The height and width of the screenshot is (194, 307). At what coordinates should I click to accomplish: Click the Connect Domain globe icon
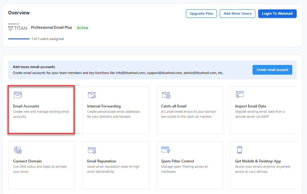[18, 150]
